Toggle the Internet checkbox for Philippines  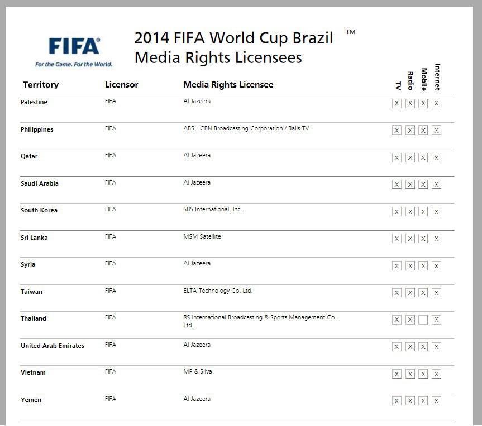[437, 130]
